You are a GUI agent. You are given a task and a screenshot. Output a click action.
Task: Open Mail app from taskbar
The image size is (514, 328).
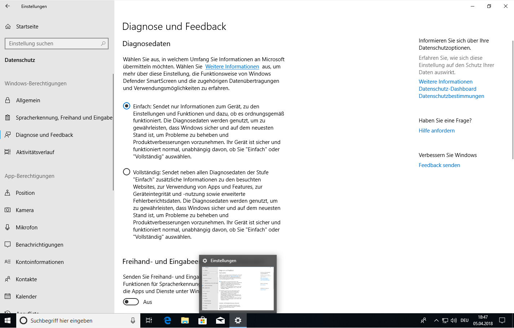(220, 320)
